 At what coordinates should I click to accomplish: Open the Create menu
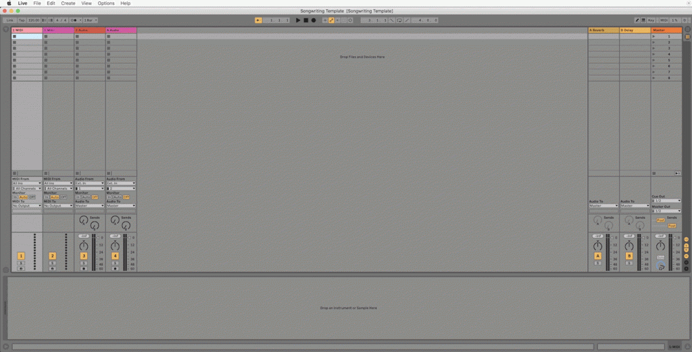coord(68,3)
